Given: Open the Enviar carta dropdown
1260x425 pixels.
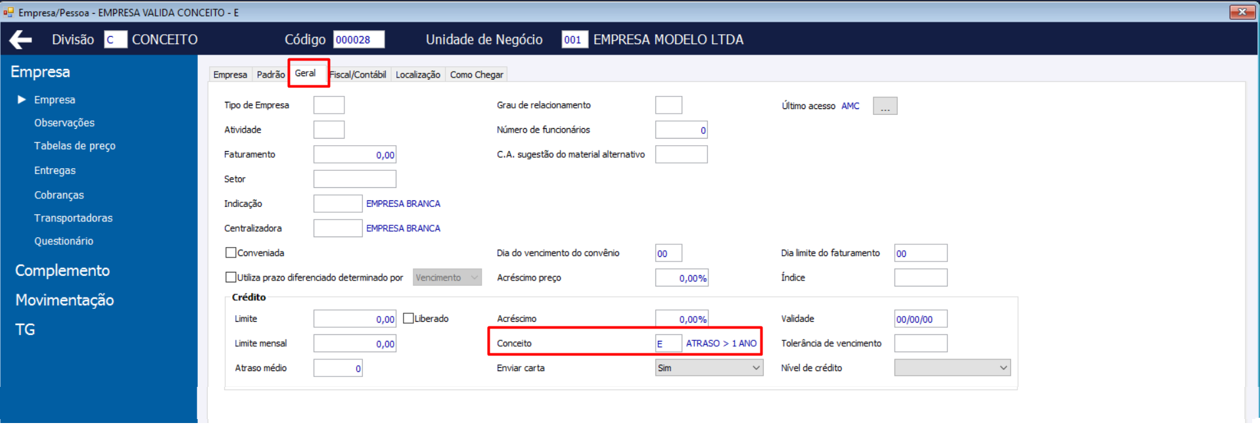Looking at the screenshot, I should point(709,368).
